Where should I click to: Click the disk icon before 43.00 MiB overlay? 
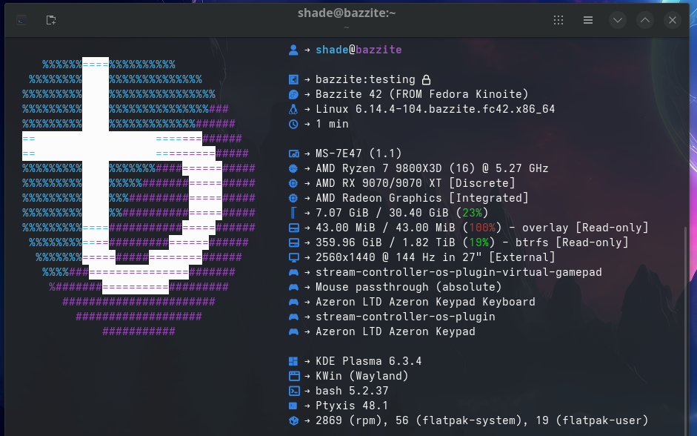pyautogui.click(x=293, y=228)
